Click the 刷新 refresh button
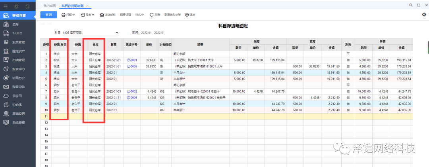This screenshot has width=429, height=167. click(x=155, y=15)
